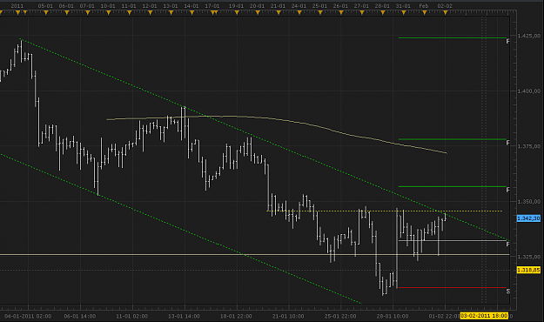Click the 27-01 date on top axis
This screenshot has height=322, width=544.
(x=361, y=6)
